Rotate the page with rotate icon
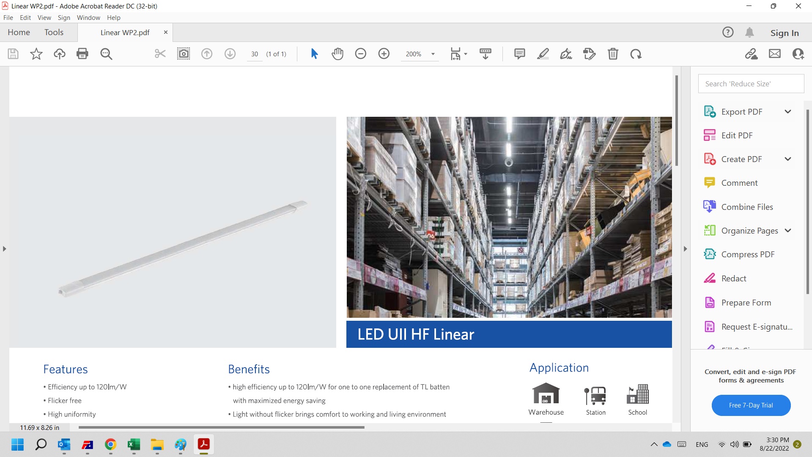Screen dimensions: 812x457 tap(636, 54)
